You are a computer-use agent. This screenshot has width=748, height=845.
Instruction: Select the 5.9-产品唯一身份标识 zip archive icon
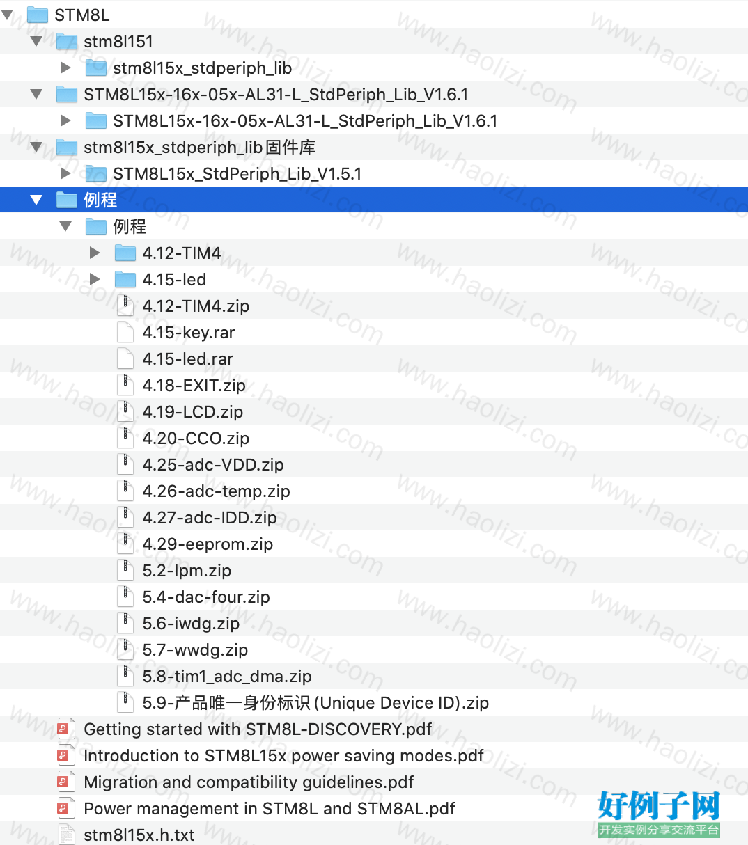click(125, 702)
